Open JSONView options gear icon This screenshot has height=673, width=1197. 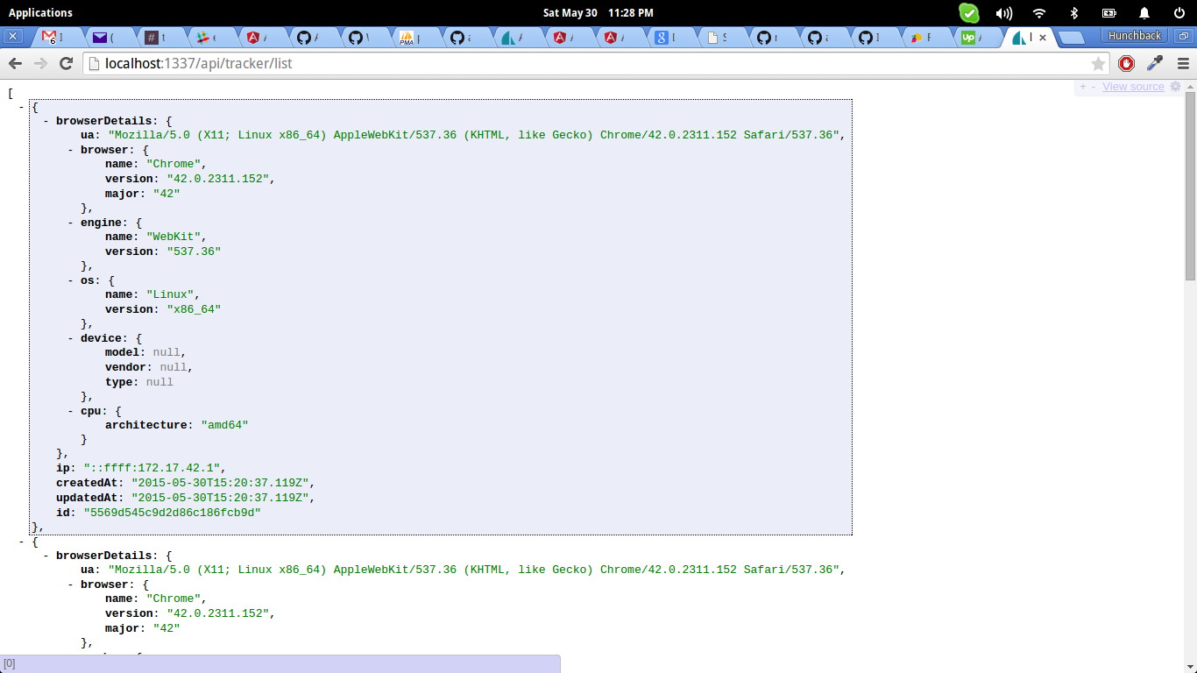tap(1176, 87)
